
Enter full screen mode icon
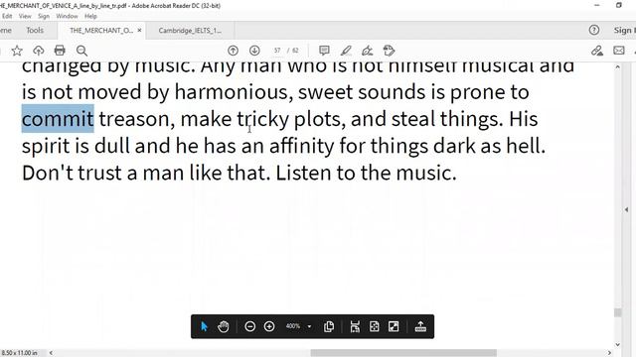(394, 326)
